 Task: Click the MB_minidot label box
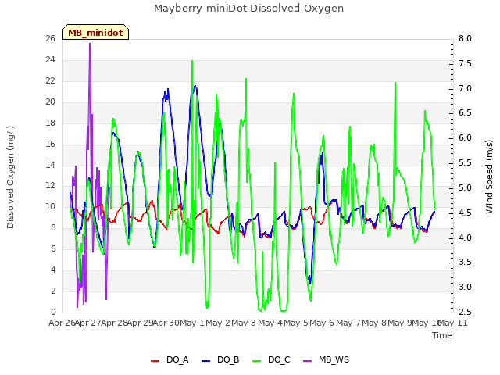(95, 32)
